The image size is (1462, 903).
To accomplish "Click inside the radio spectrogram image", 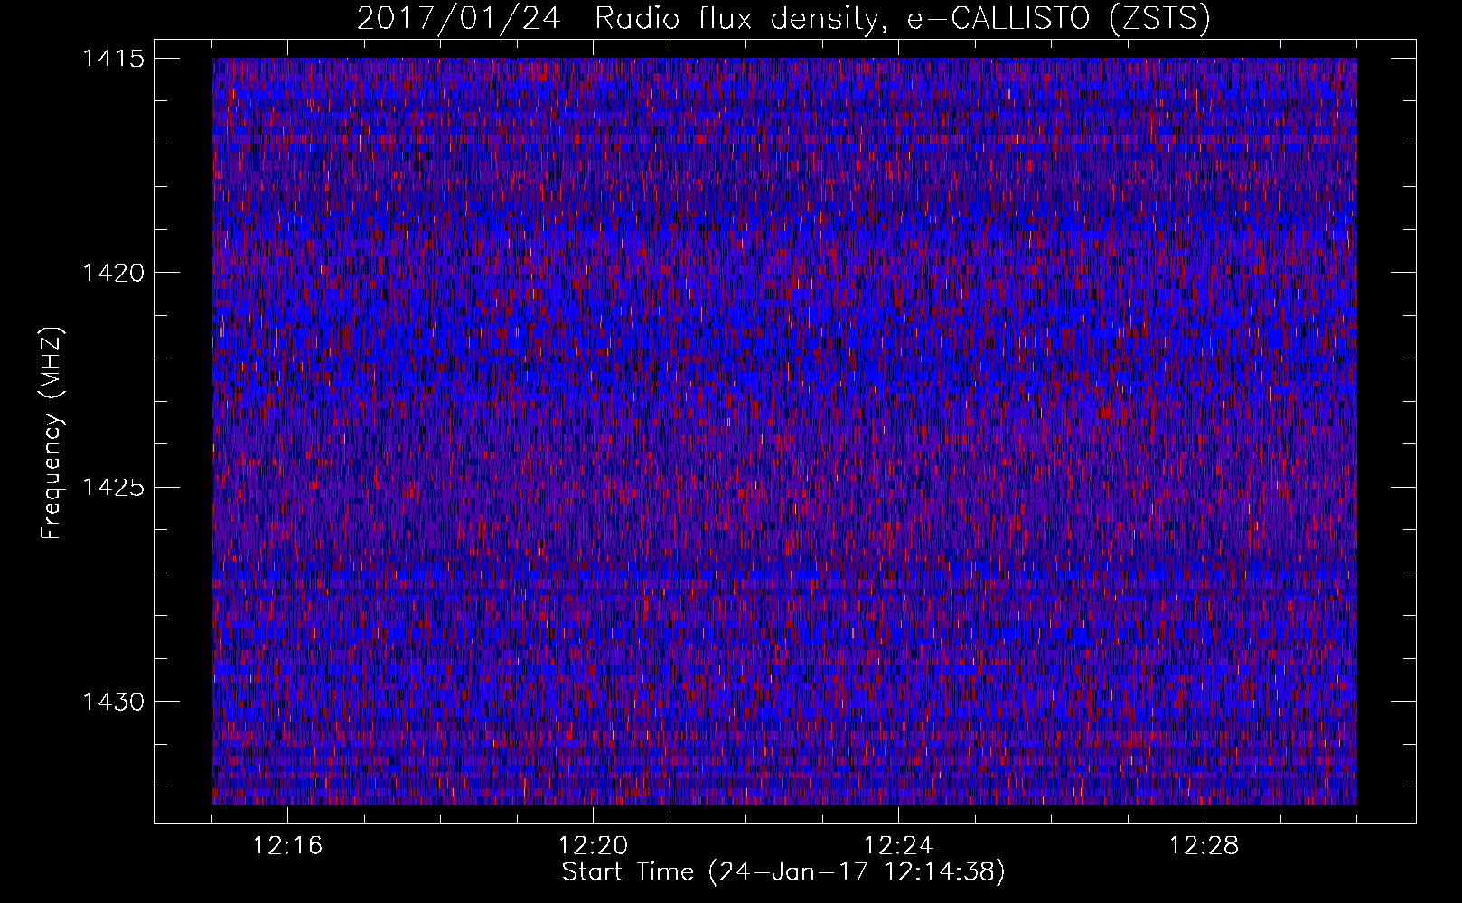I will click(x=784, y=431).
